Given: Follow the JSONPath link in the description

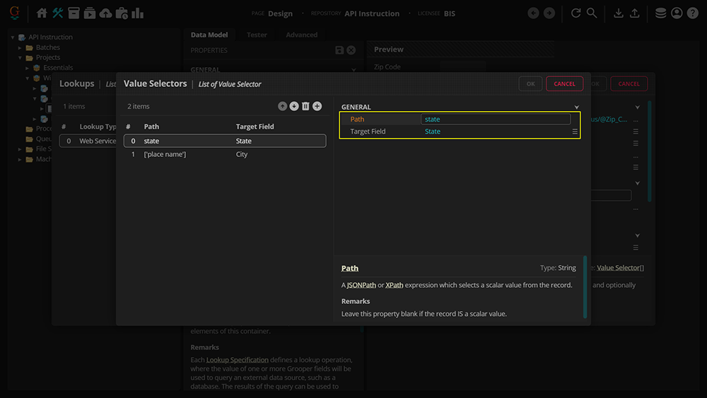Looking at the screenshot, I should [361, 285].
